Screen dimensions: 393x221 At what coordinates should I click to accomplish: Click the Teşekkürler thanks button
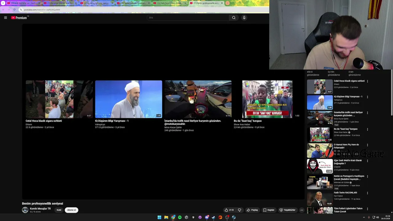(x=287, y=210)
